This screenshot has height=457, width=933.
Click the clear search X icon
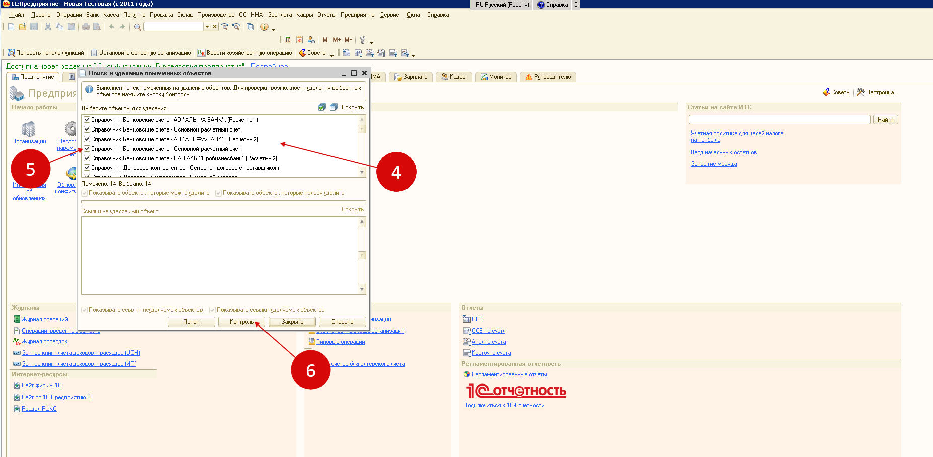point(215,27)
